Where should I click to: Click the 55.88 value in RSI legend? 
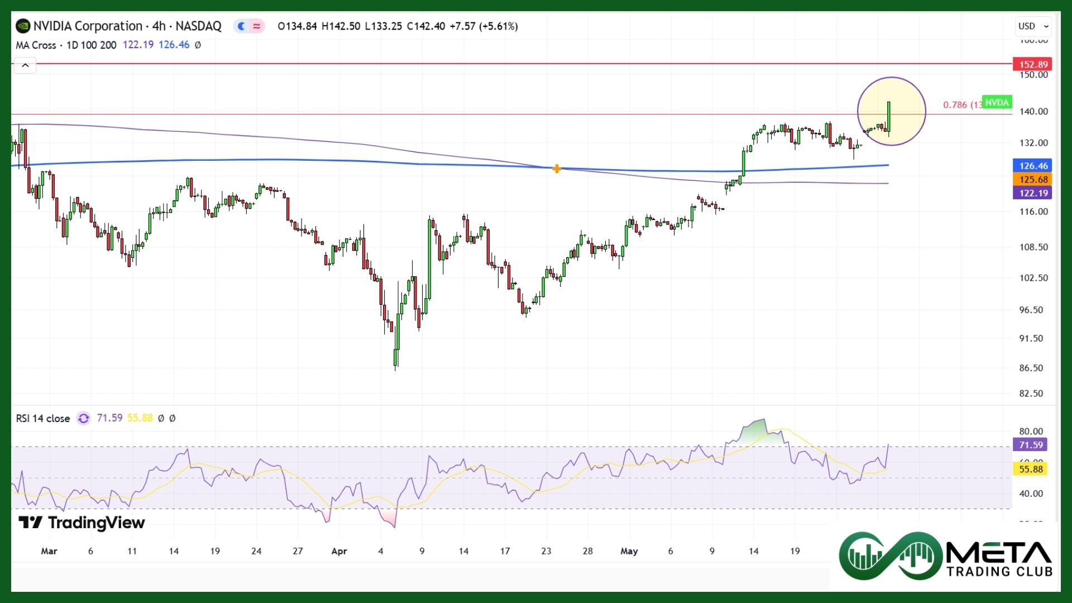pos(140,418)
